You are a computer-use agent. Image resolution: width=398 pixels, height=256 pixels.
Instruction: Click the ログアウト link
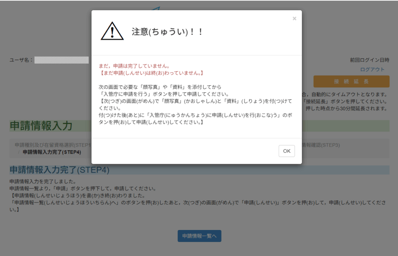(x=372, y=69)
